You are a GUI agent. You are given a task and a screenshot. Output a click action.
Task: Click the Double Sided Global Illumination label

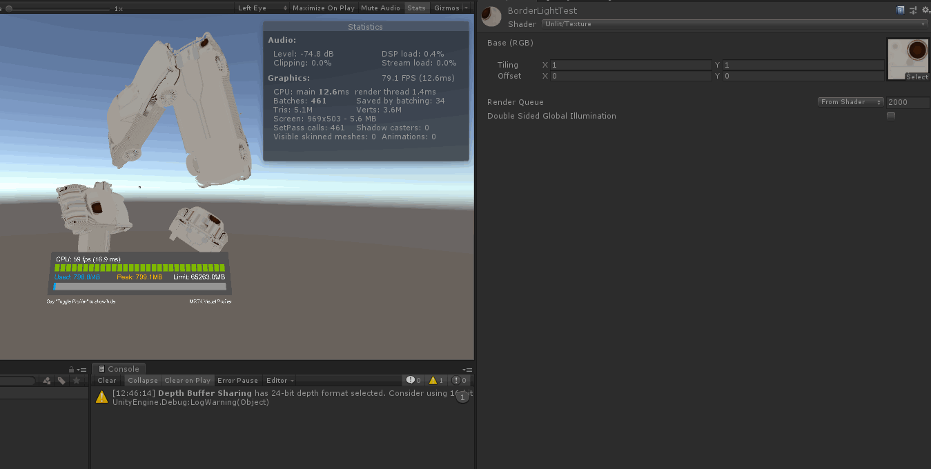pos(551,116)
